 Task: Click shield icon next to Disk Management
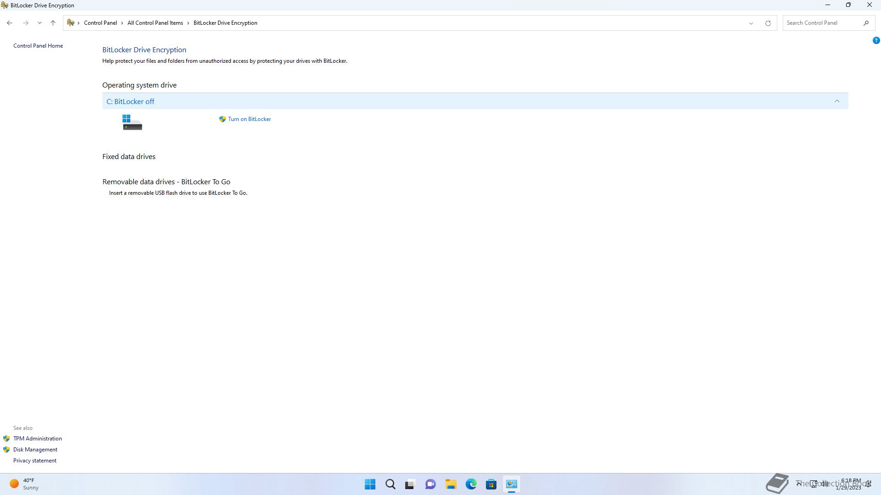(6, 450)
